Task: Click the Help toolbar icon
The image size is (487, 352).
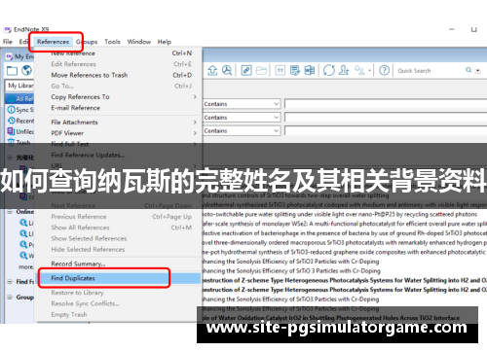Action: pyautogui.click(x=385, y=70)
